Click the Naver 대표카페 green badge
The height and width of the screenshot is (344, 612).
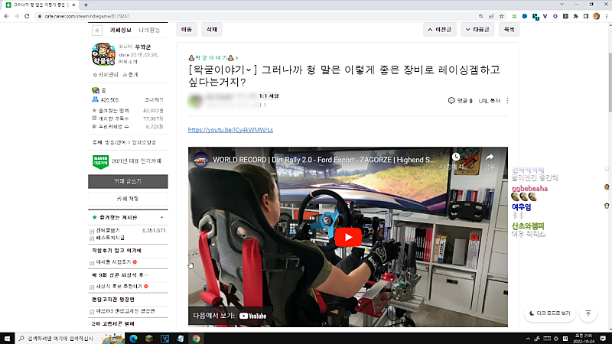(x=100, y=161)
